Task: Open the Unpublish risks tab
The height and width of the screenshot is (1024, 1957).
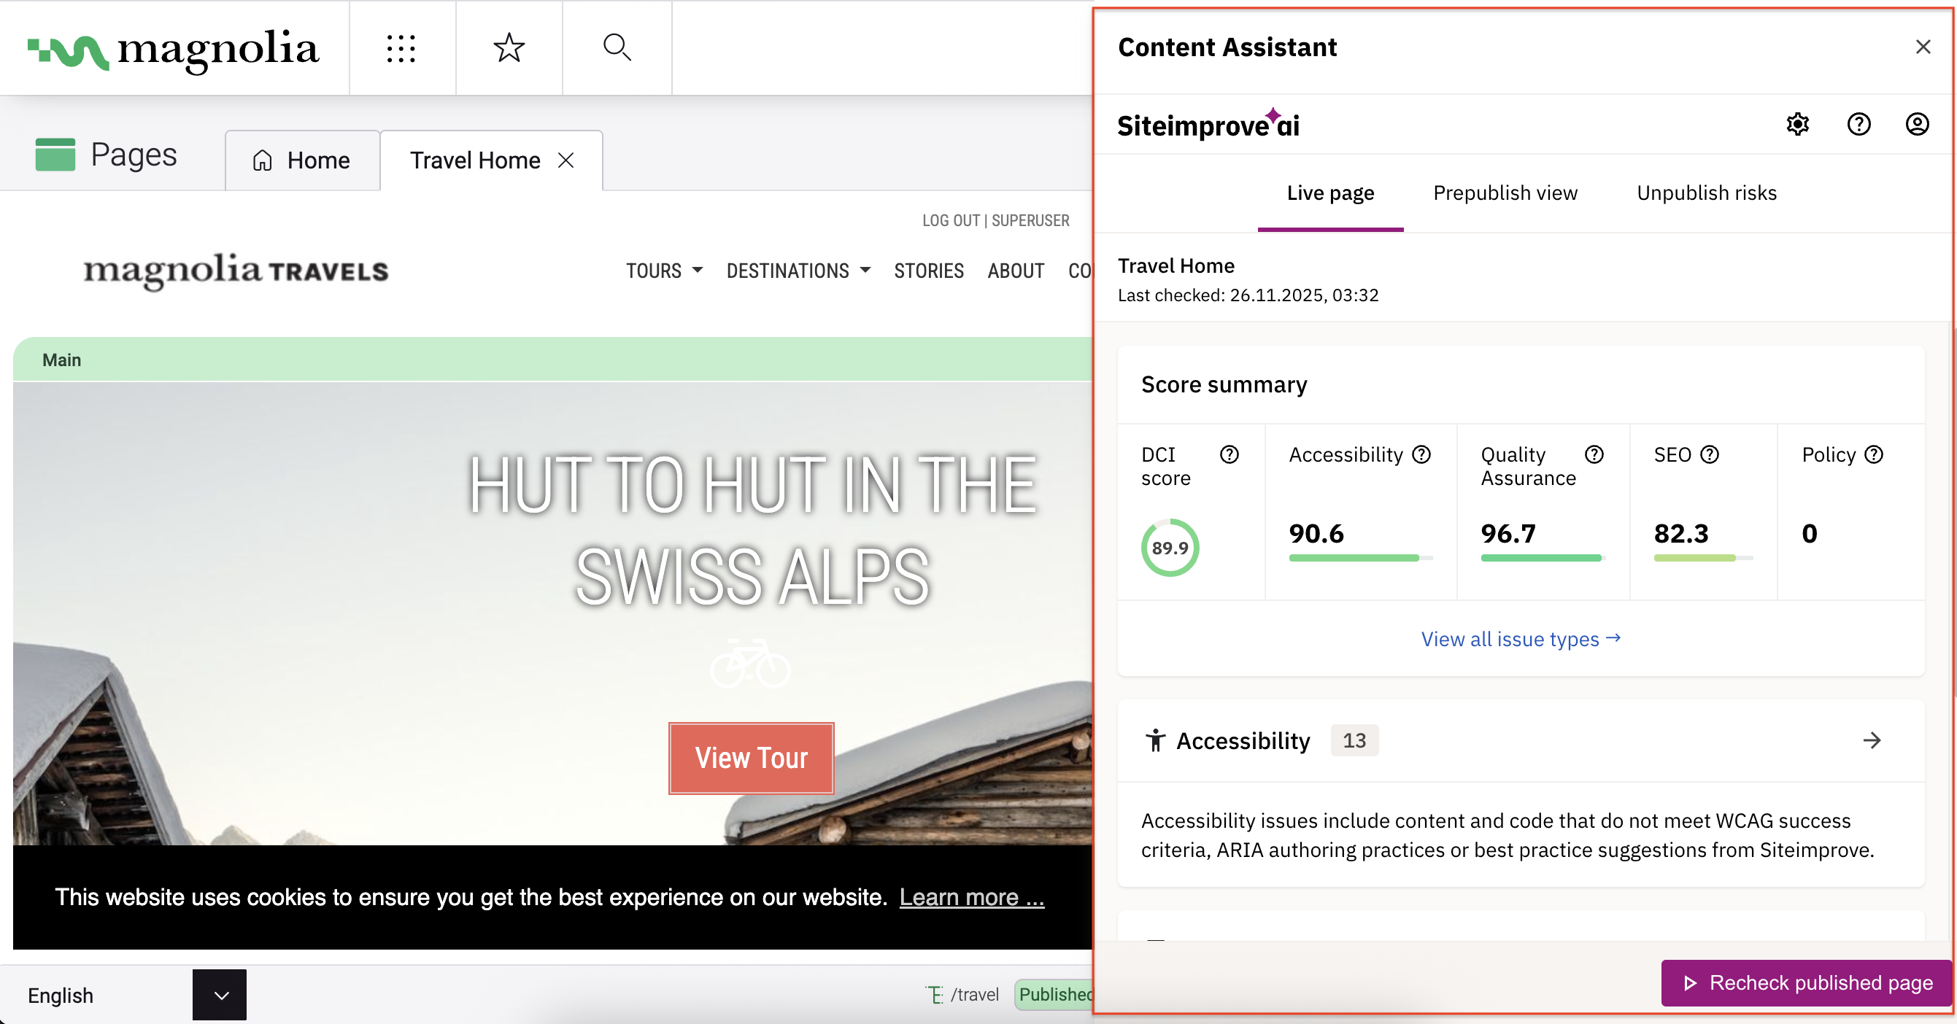Action: [x=1705, y=193]
